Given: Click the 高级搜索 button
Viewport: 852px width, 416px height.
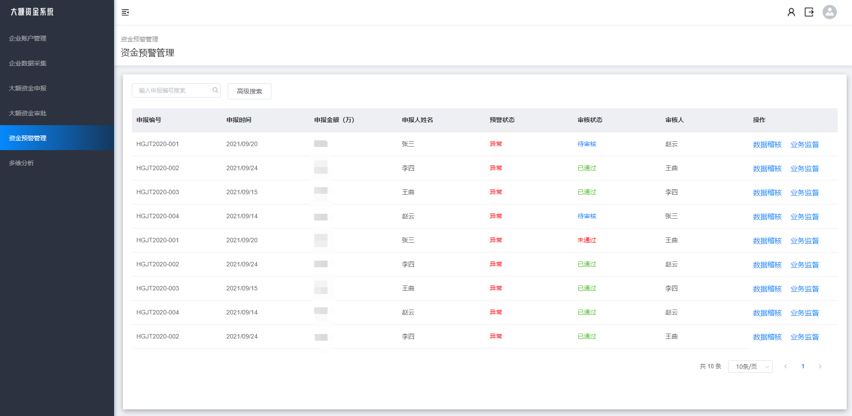Looking at the screenshot, I should coord(250,91).
